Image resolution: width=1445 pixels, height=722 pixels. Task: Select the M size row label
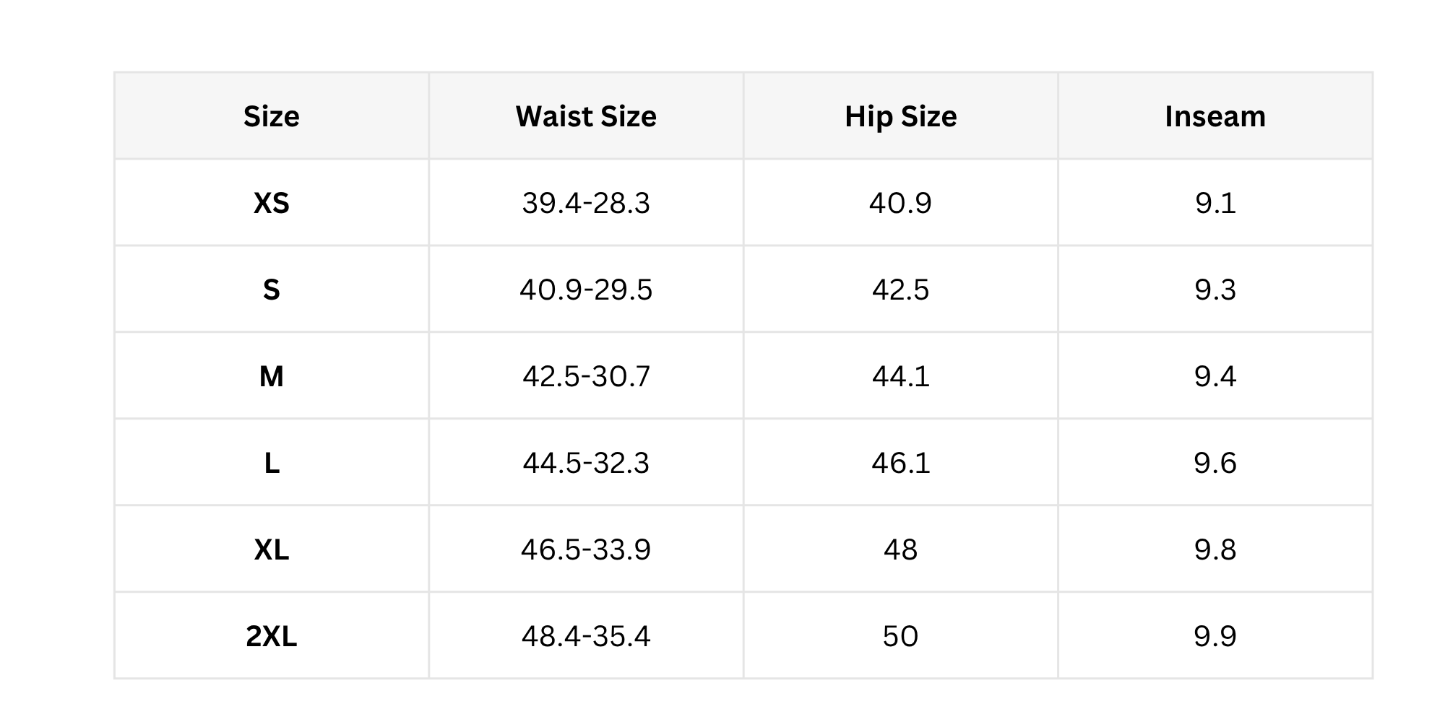click(272, 376)
